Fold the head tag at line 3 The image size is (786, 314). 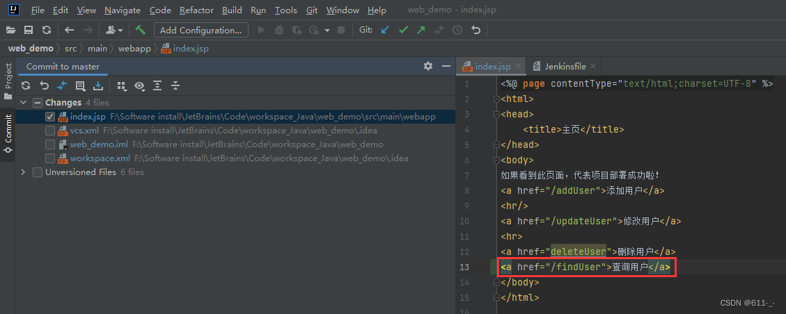[497, 115]
